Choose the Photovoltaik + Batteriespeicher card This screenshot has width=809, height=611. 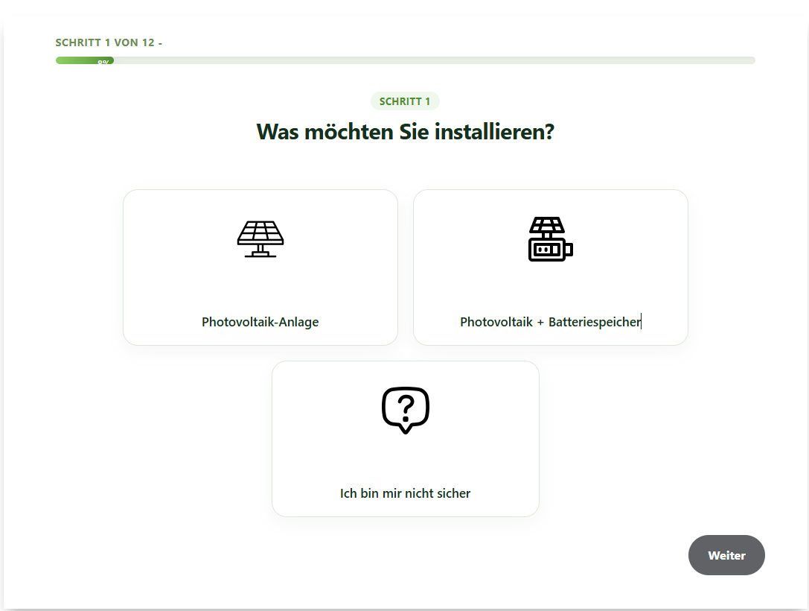tap(551, 267)
